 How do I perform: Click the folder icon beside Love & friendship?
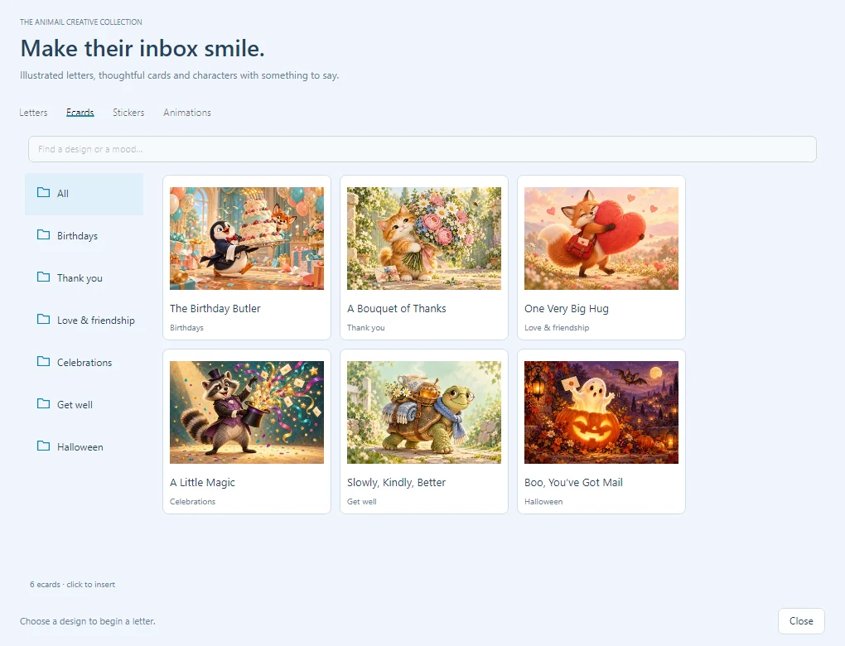coord(43,319)
